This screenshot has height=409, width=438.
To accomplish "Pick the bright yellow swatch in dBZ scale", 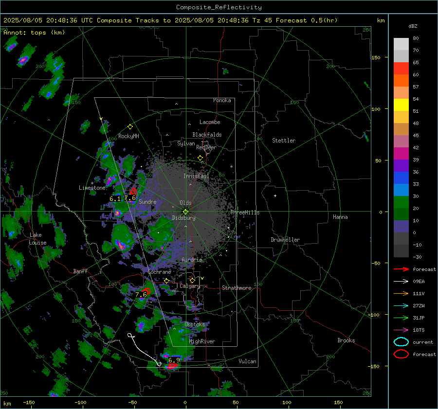I will coord(401,105).
